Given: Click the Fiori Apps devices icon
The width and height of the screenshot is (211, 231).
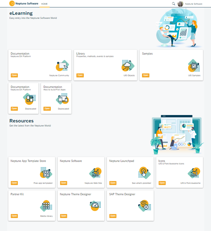Looking at the screenshot, I should point(63,99).
